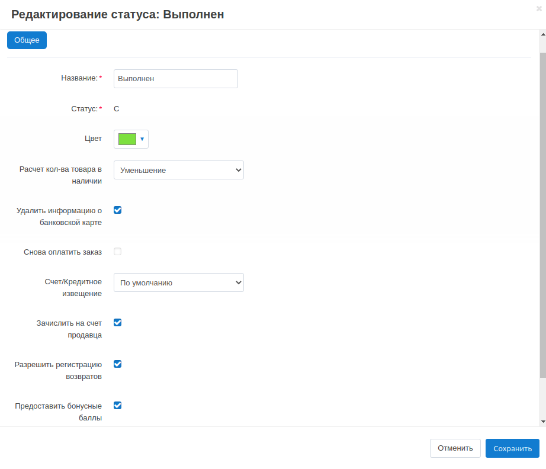Click the Название field label
546x469 pixels.
79,78
